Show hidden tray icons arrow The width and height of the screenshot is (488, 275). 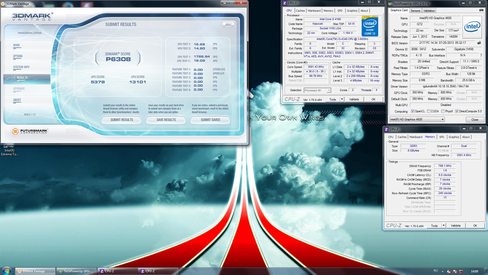click(443, 271)
